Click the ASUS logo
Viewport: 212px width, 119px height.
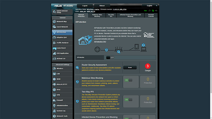click(58, 6)
